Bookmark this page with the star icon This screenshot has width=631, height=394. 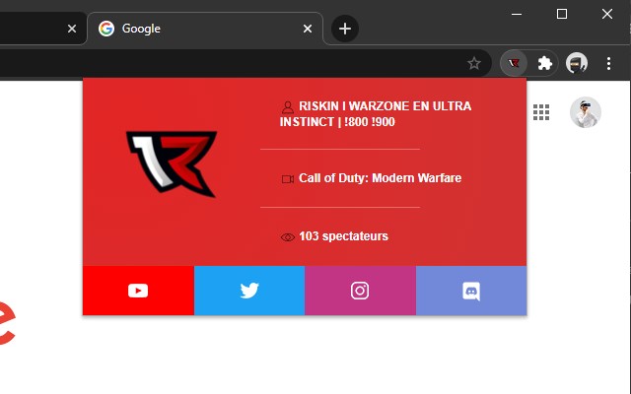[474, 63]
